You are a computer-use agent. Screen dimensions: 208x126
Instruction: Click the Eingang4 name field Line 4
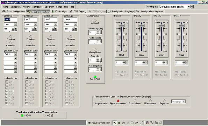71,20
